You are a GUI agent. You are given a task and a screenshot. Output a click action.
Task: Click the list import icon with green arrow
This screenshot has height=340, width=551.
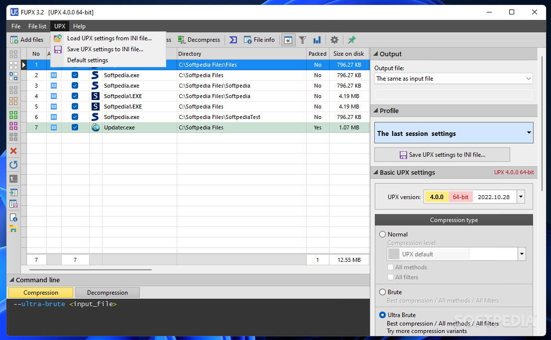[13, 192]
